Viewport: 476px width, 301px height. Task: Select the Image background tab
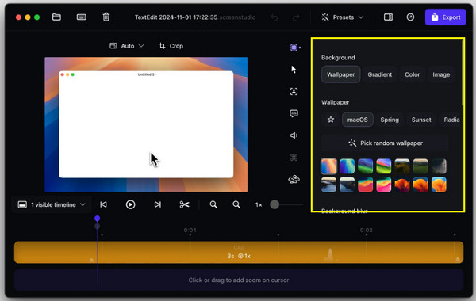click(x=441, y=74)
